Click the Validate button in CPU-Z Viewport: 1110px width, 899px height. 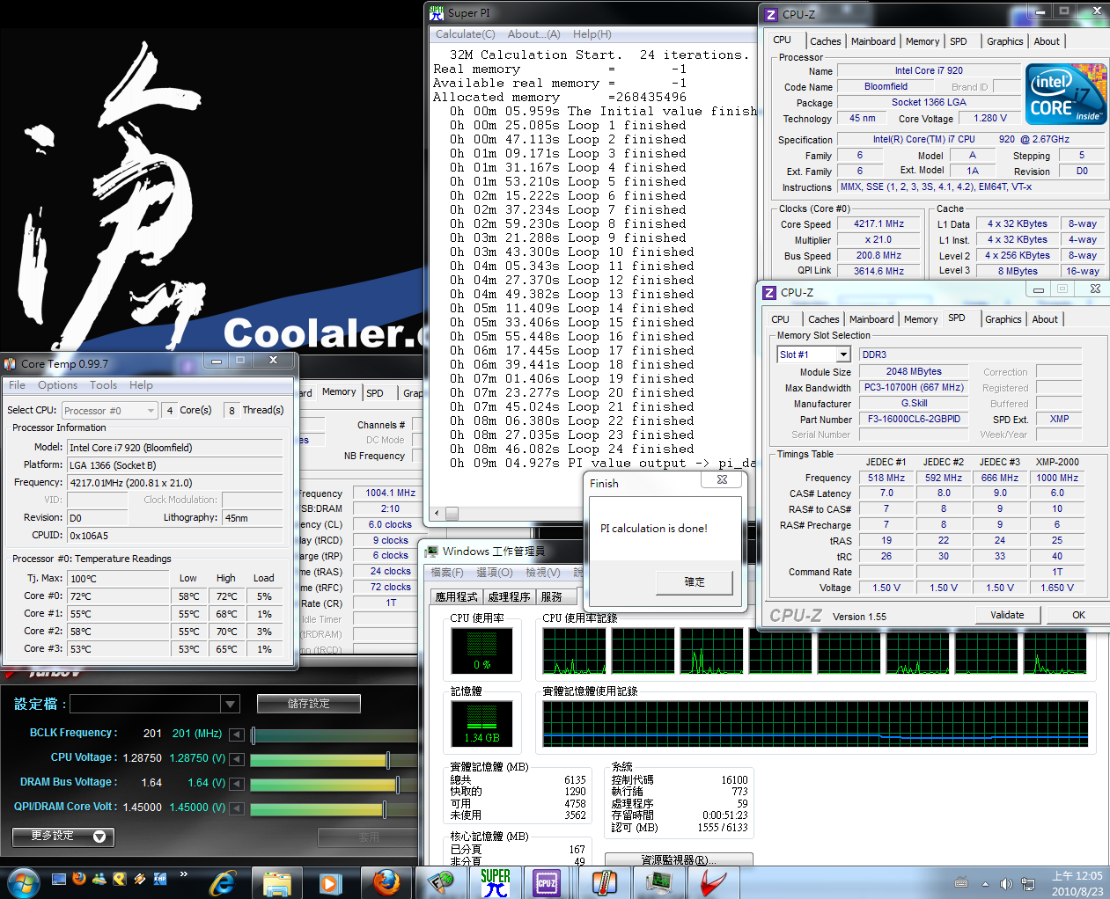(1007, 615)
